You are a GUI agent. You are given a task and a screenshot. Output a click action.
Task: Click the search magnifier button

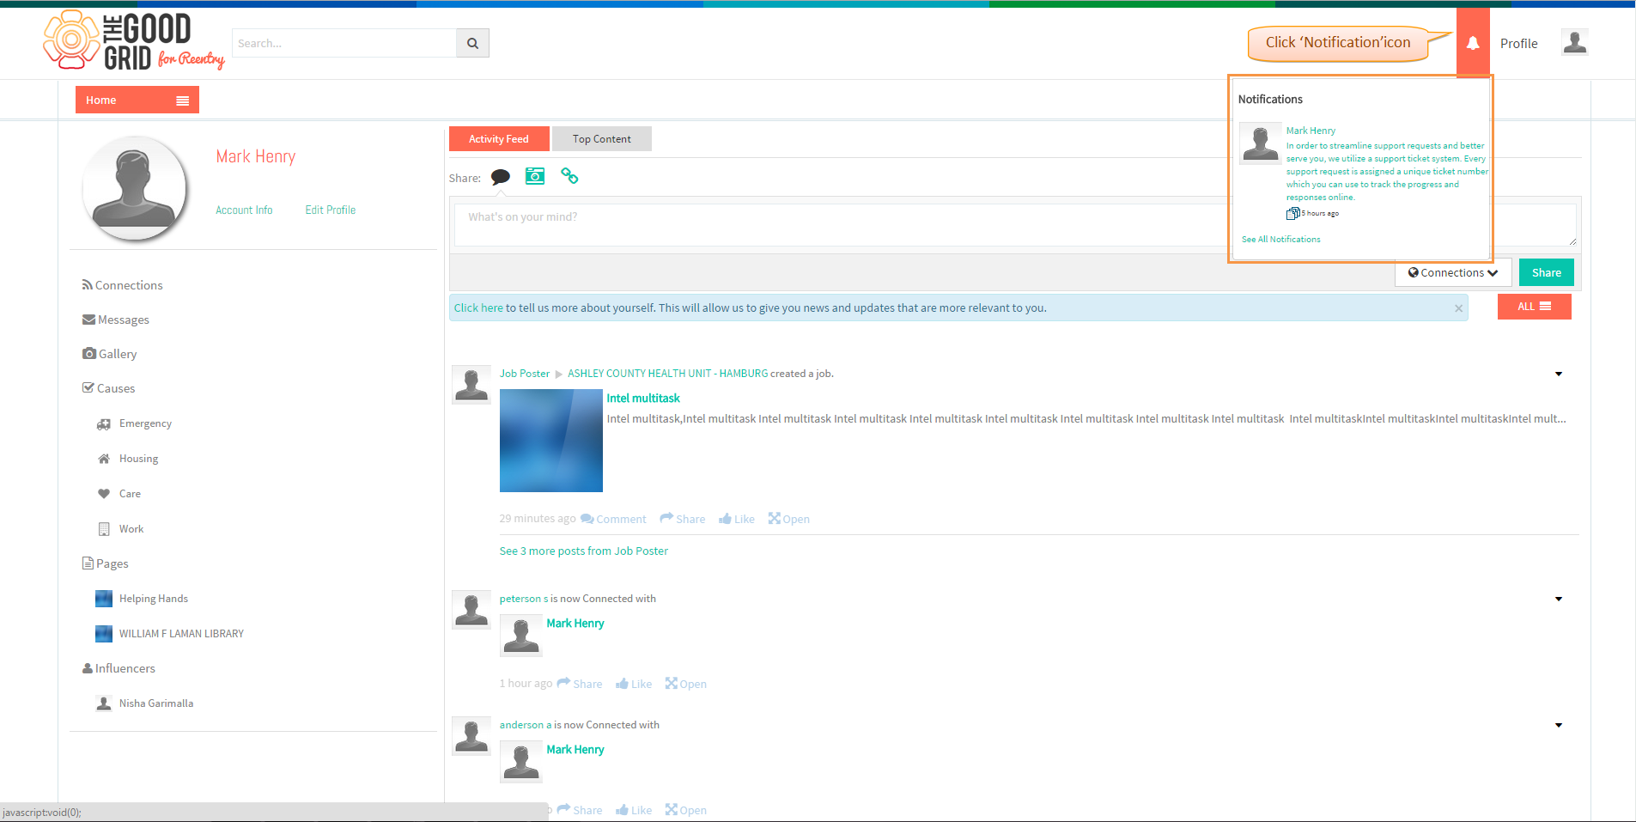[472, 43]
